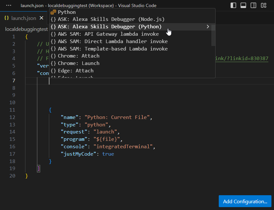The height and width of the screenshot is (210, 274).
Task: Toggle the bottom panel layout icon
Action: coord(243,5)
